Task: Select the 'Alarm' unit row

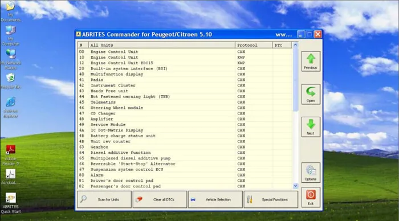Action: 185,175
